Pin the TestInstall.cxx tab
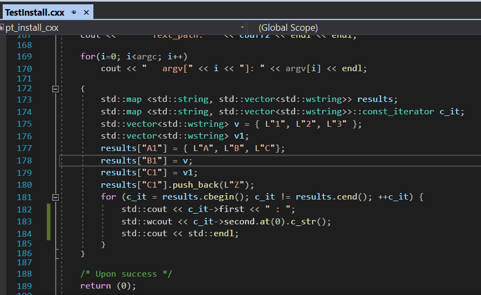This screenshot has height=295, width=481. (74, 11)
